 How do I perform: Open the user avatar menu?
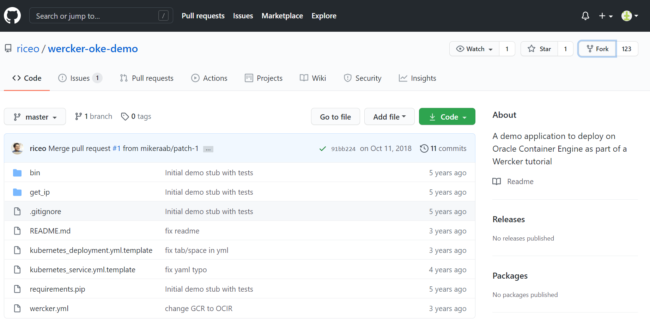pyautogui.click(x=630, y=16)
